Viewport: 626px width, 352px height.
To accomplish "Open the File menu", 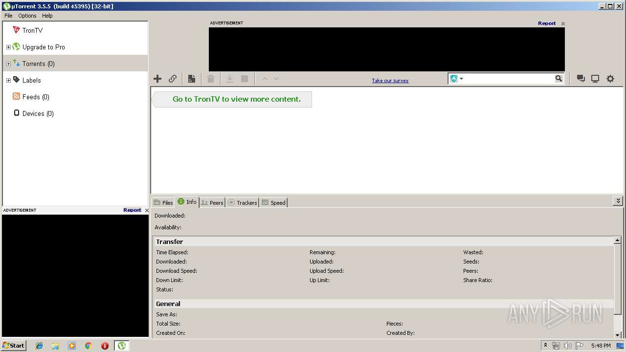I will click(x=8, y=16).
